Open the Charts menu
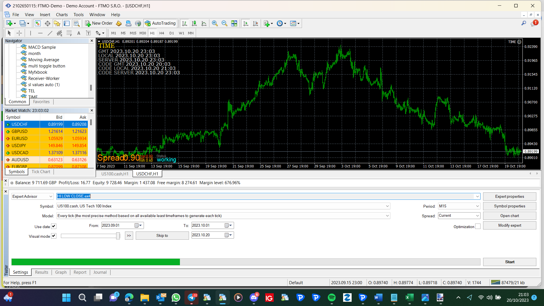The height and width of the screenshot is (306, 544). (62, 15)
